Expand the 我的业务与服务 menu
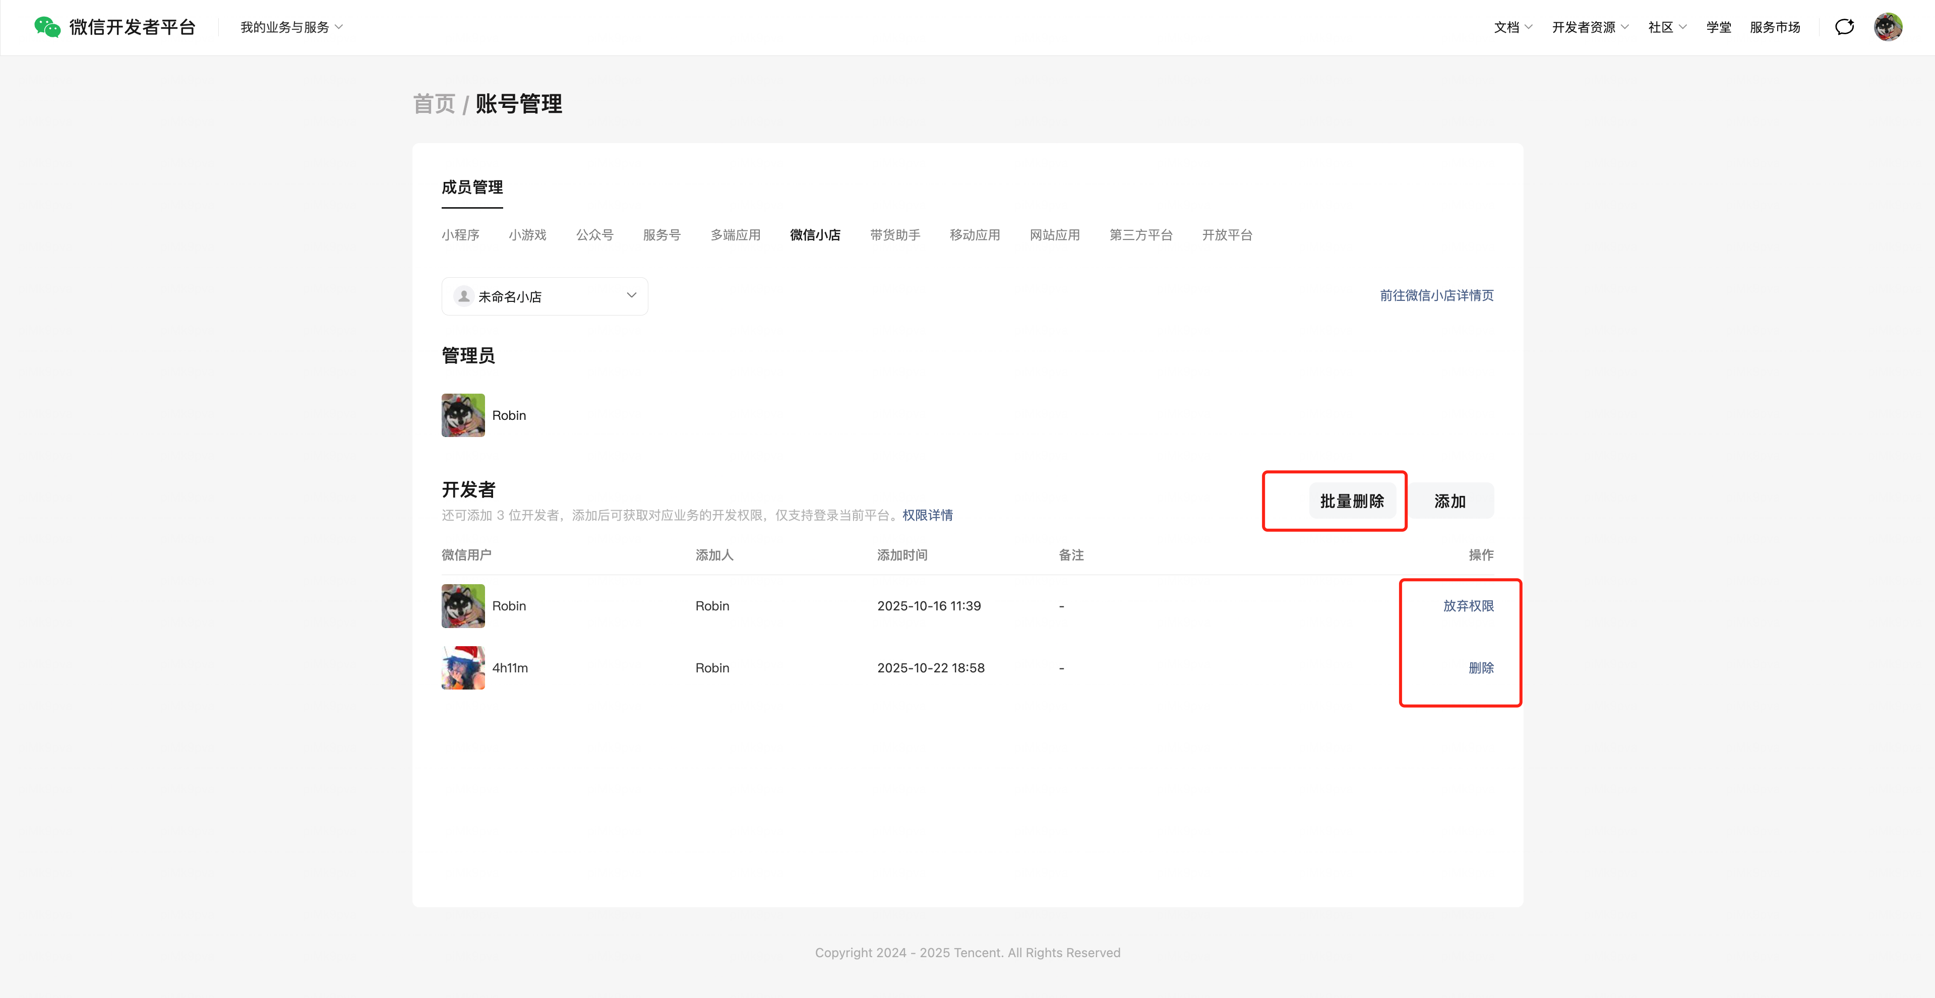Viewport: 1935px width, 998px height. click(291, 27)
